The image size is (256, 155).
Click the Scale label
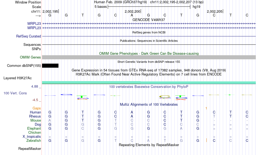(36, 7)
